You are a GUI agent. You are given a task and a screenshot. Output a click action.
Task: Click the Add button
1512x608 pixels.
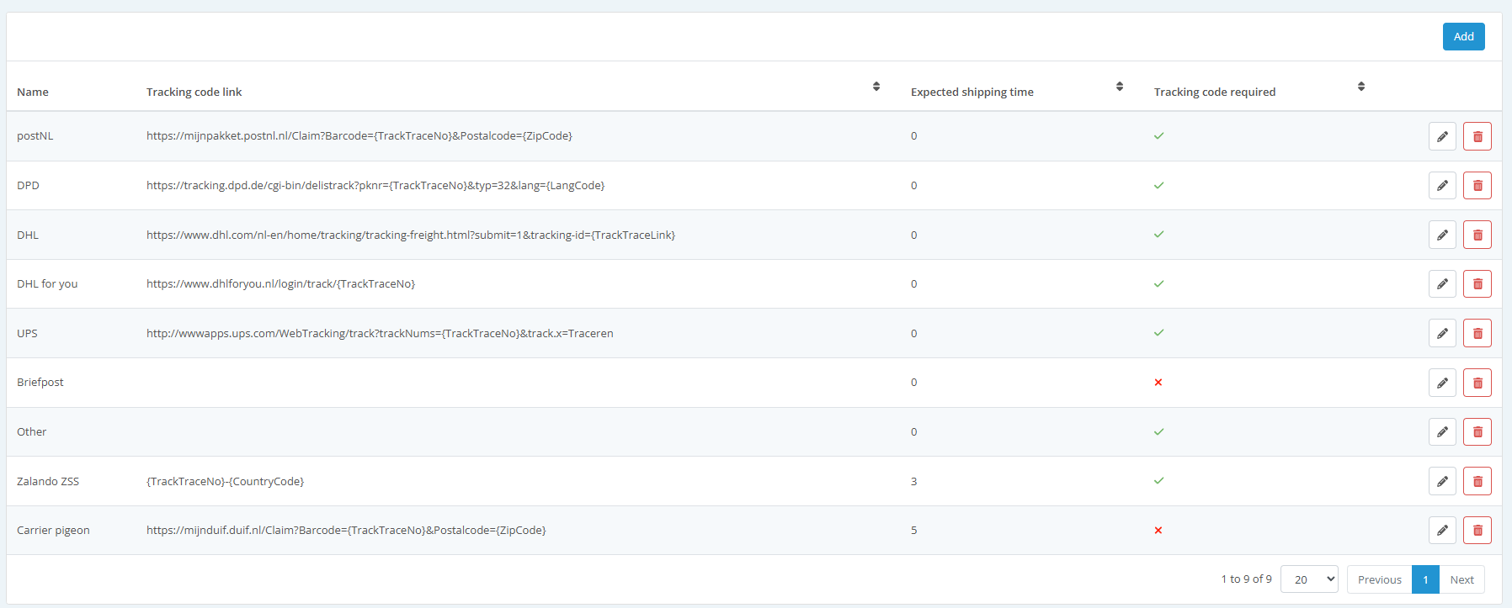point(1463,36)
